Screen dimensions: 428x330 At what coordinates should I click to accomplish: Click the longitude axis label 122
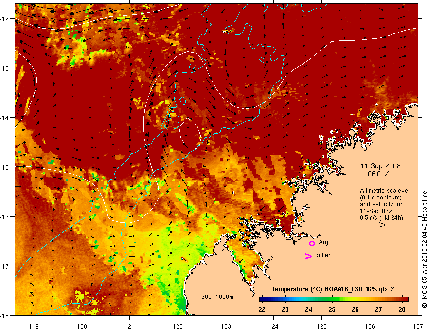[178, 326]
